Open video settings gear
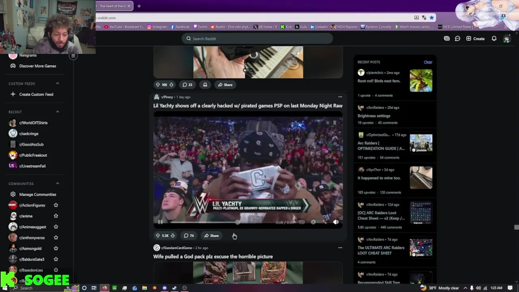The image size is (519, 292). [313, 222]
